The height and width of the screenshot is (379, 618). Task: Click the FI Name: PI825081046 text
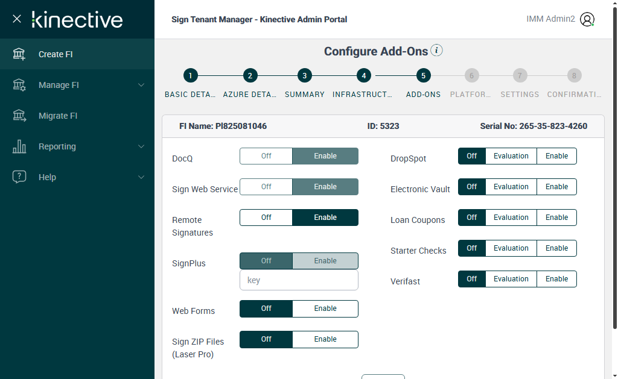[x=223, y=126]
